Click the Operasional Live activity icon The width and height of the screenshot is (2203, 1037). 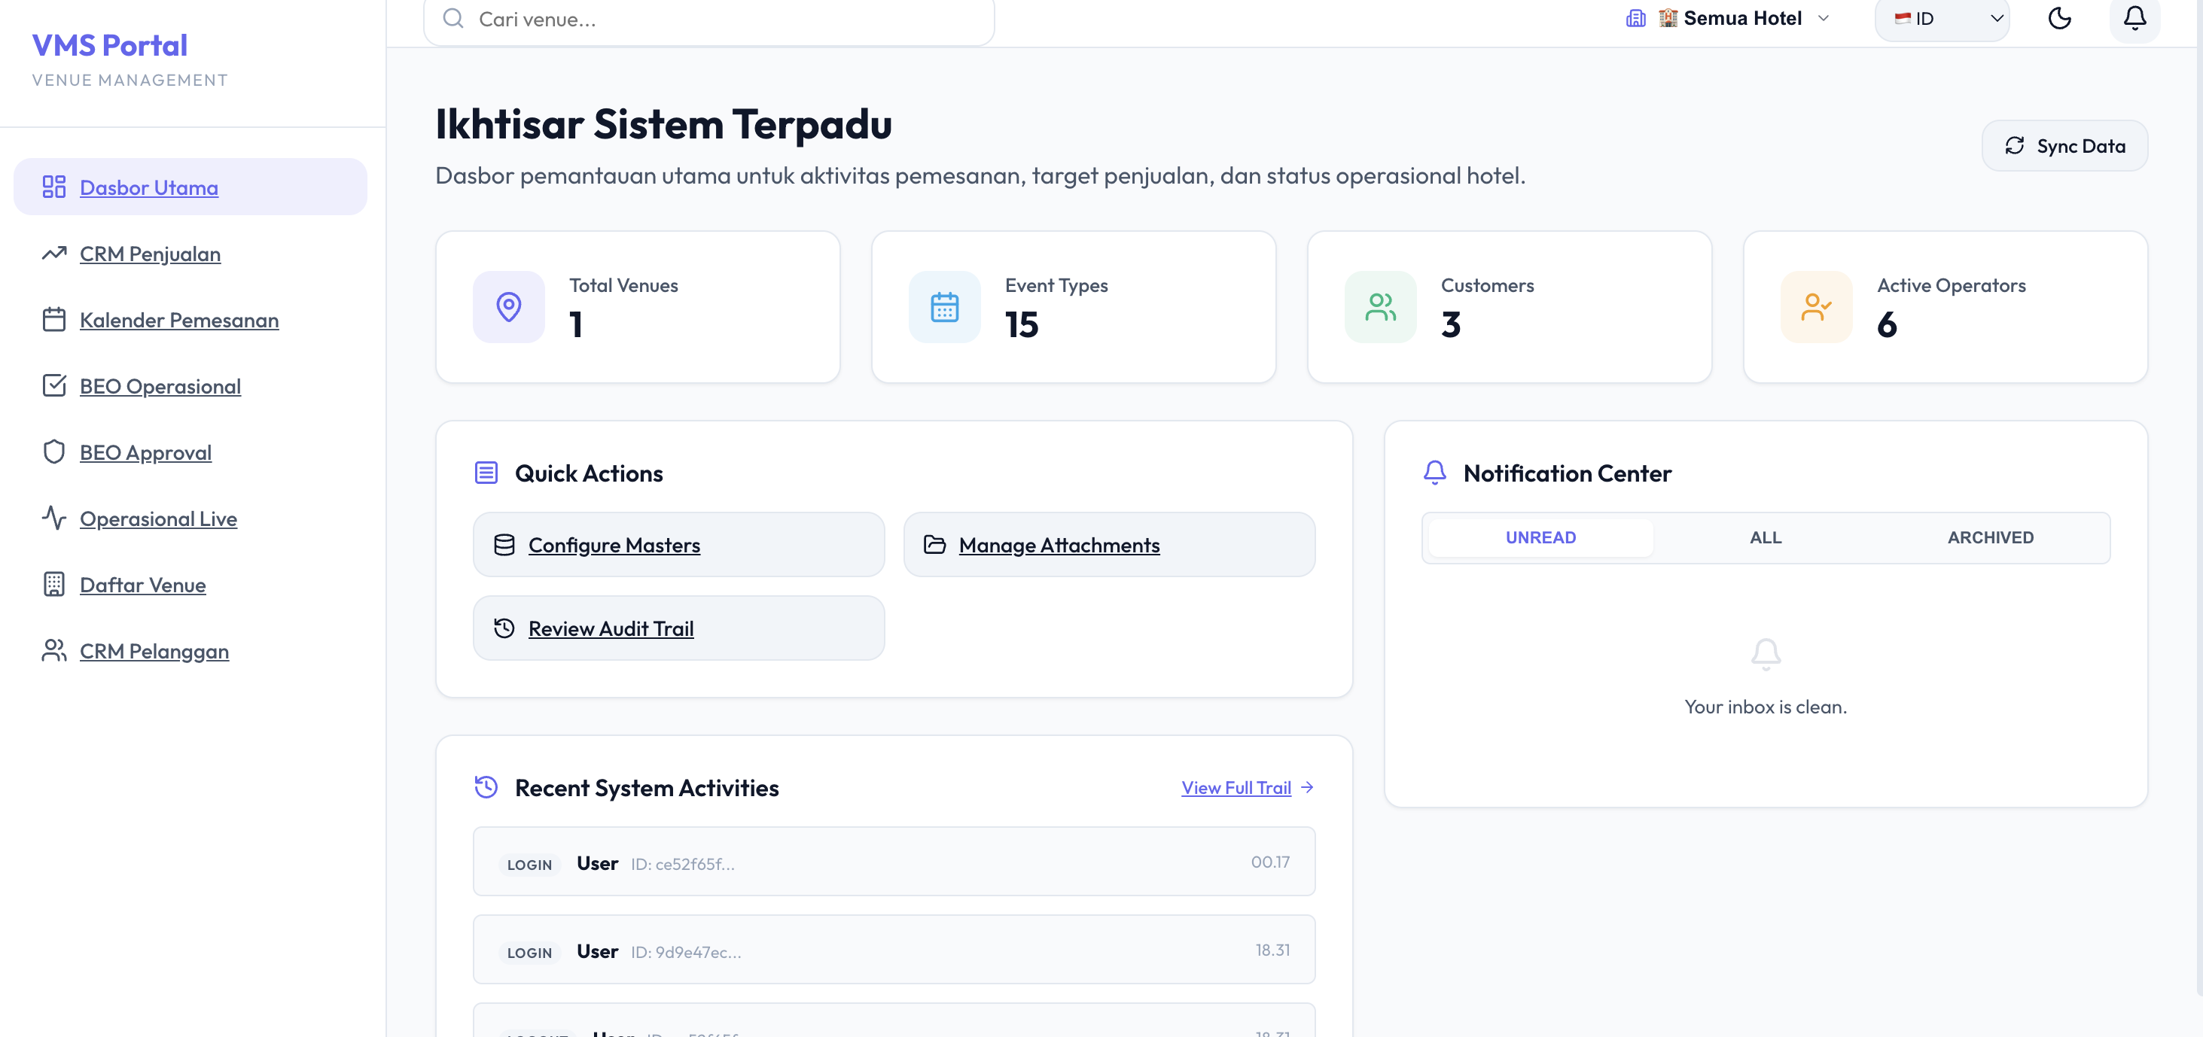54,518
